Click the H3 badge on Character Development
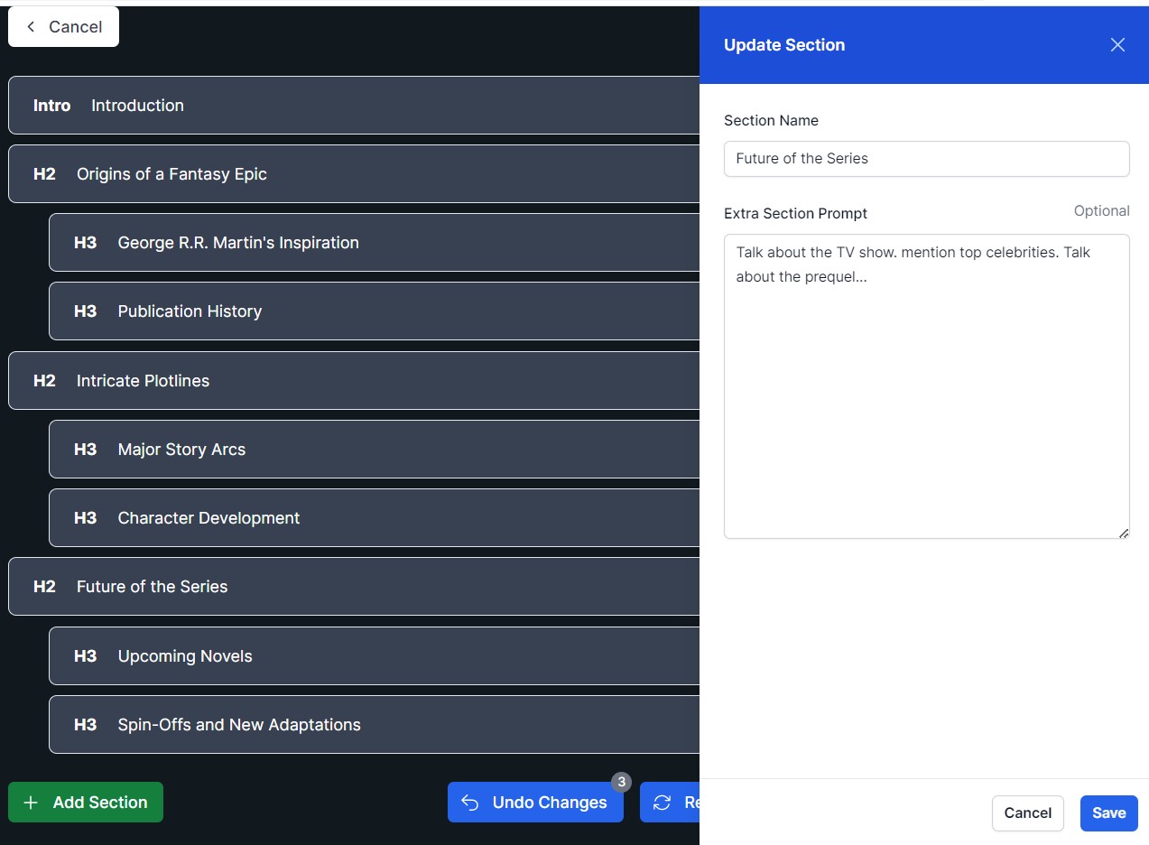Screen dimensions: 1149x845 (84, 517)
